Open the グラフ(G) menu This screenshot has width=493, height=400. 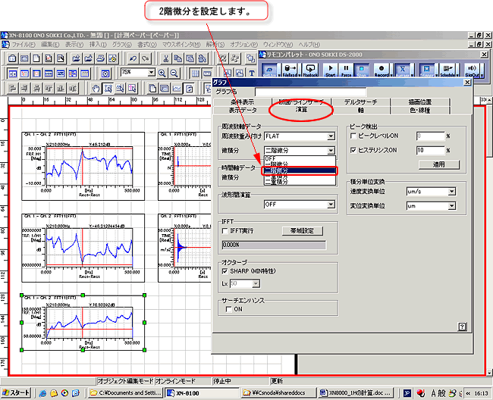click(121, 45)
